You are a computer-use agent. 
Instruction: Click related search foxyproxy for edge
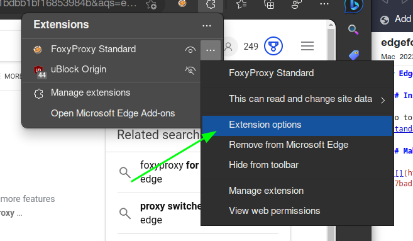(x=169, y=172)
